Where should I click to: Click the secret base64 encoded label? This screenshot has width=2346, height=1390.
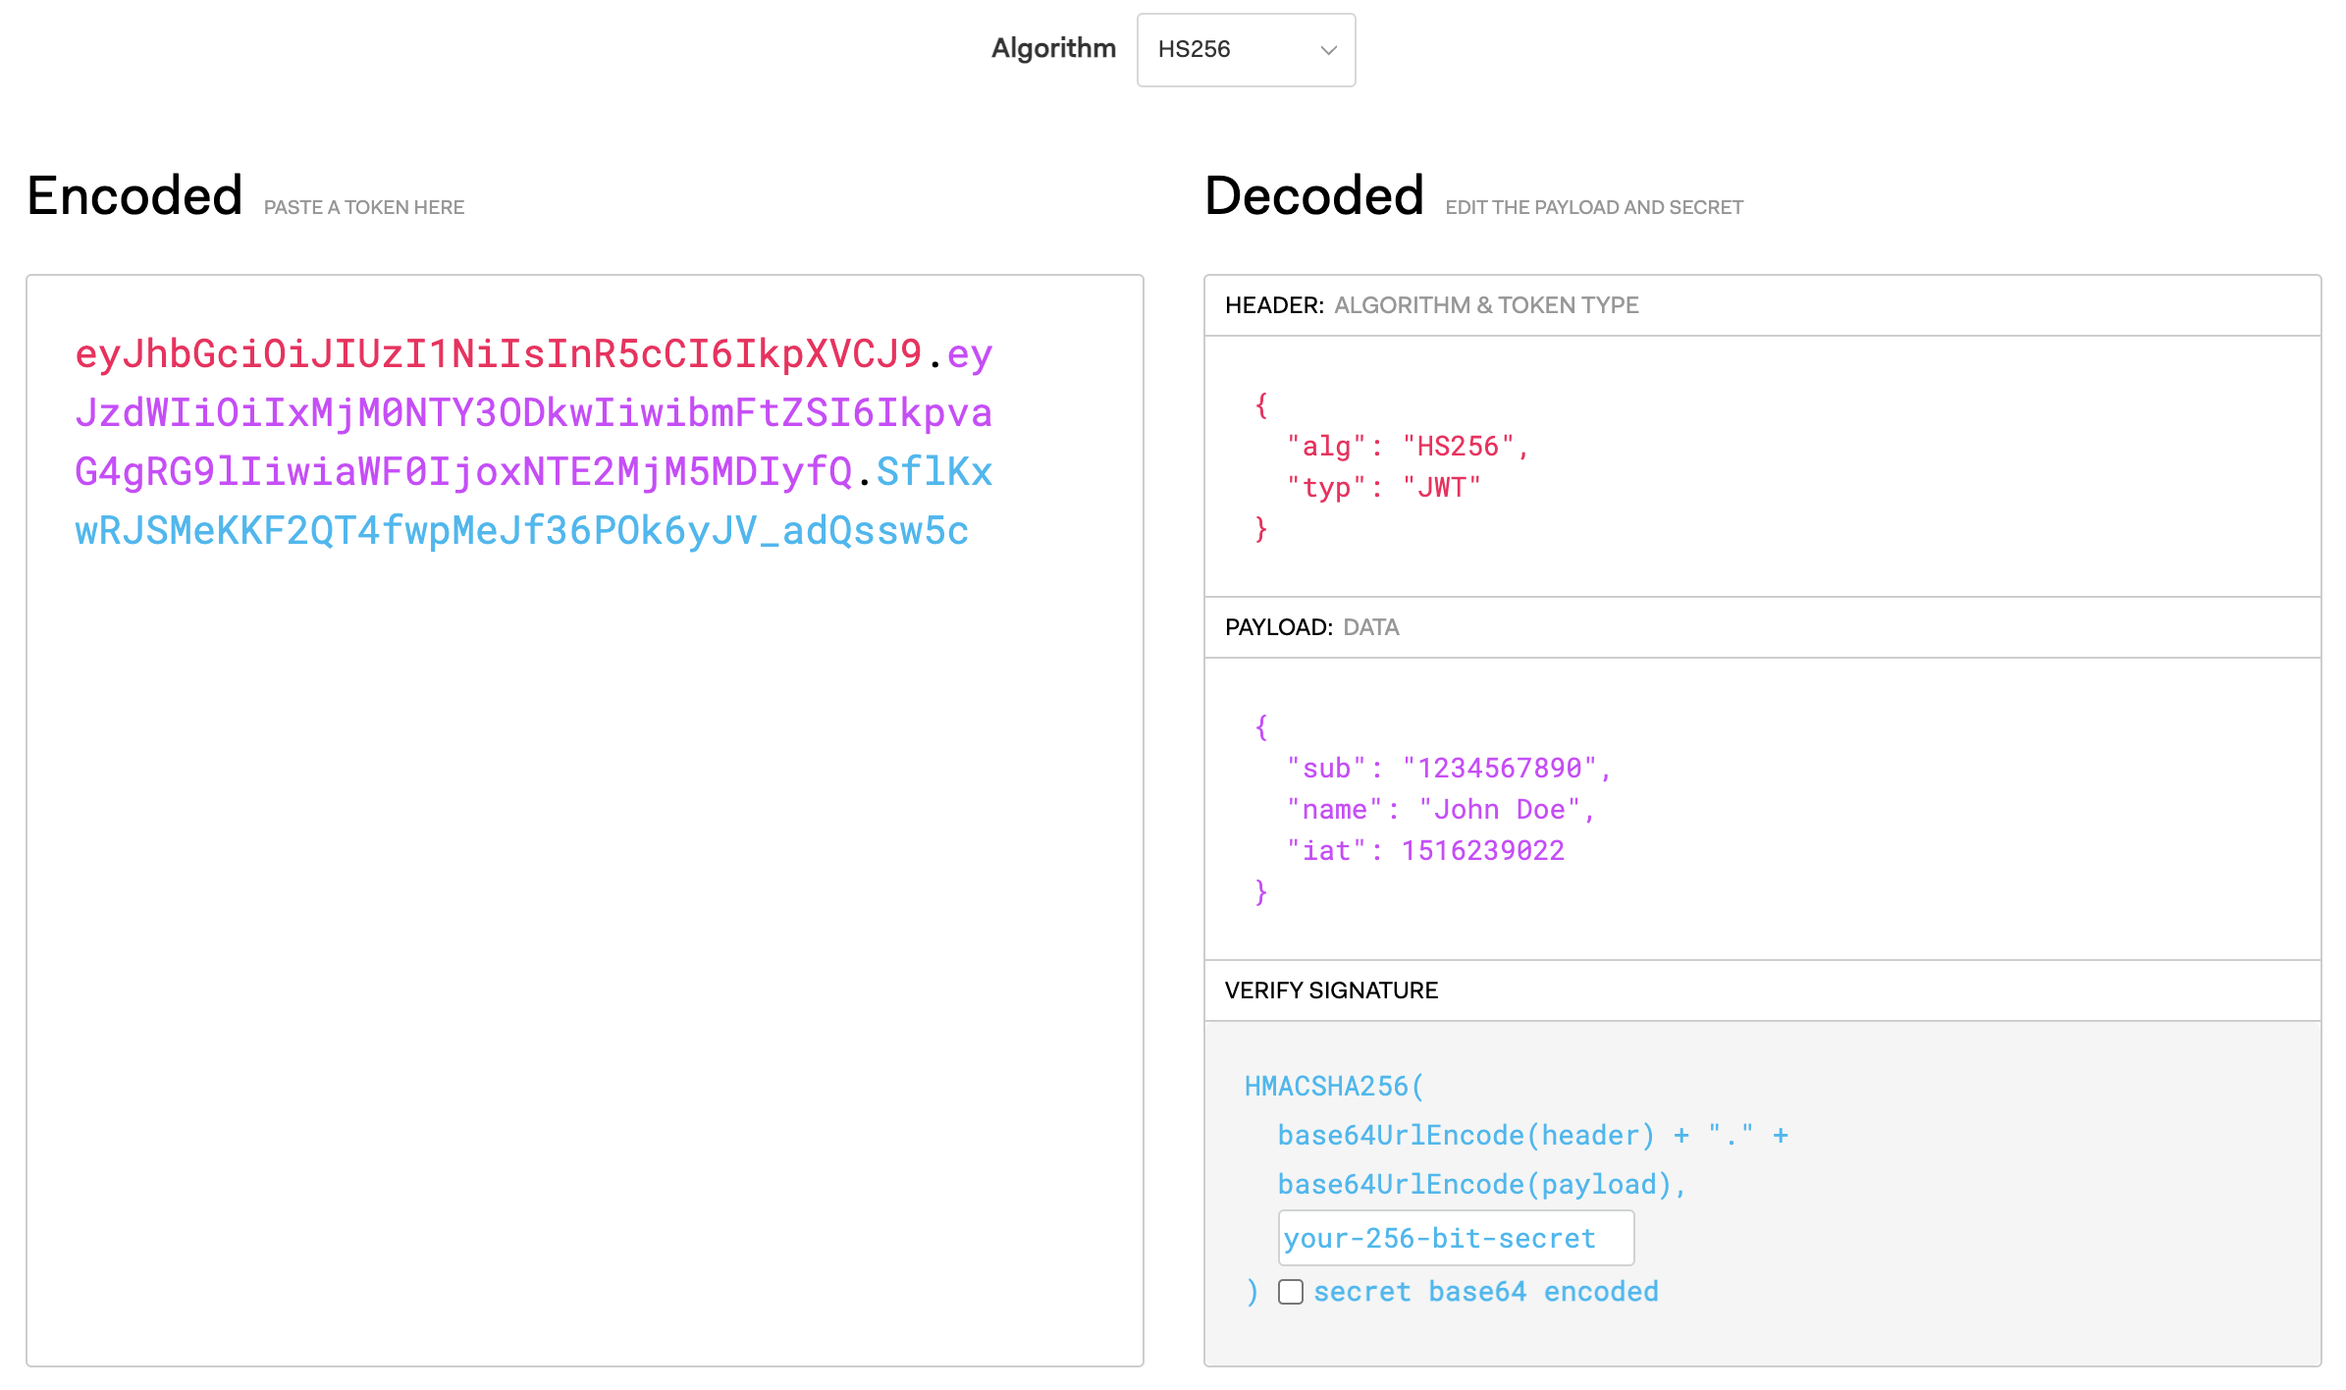click(1486, 1292)
